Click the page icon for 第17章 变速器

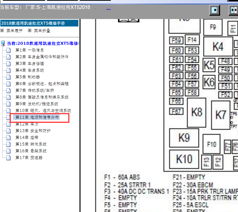coord(9,158)
